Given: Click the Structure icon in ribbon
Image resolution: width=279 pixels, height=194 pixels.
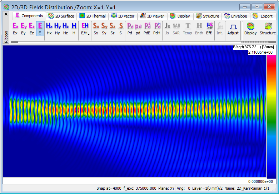Looking at the screenshot, I should coord(268,28).
